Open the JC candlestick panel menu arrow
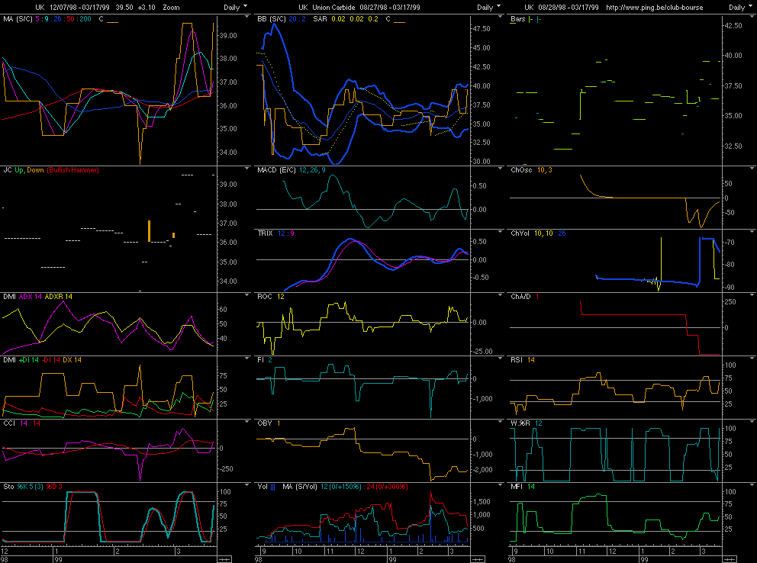This screenshot has width=757, height=563. [x=247, y=169]
